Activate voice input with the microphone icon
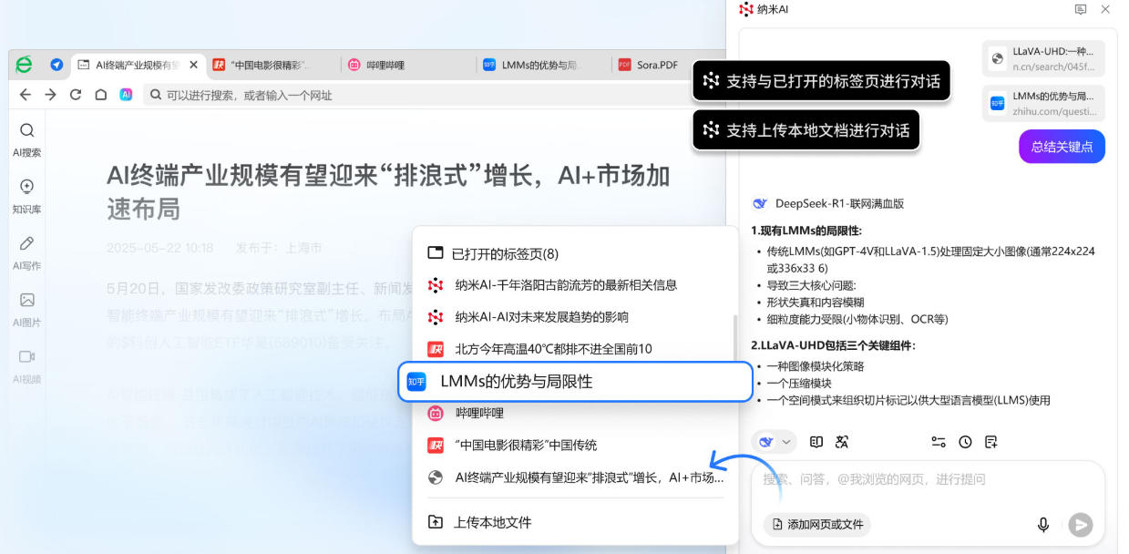This screenshot has height=554, width=1129. tap(1042, 525)
